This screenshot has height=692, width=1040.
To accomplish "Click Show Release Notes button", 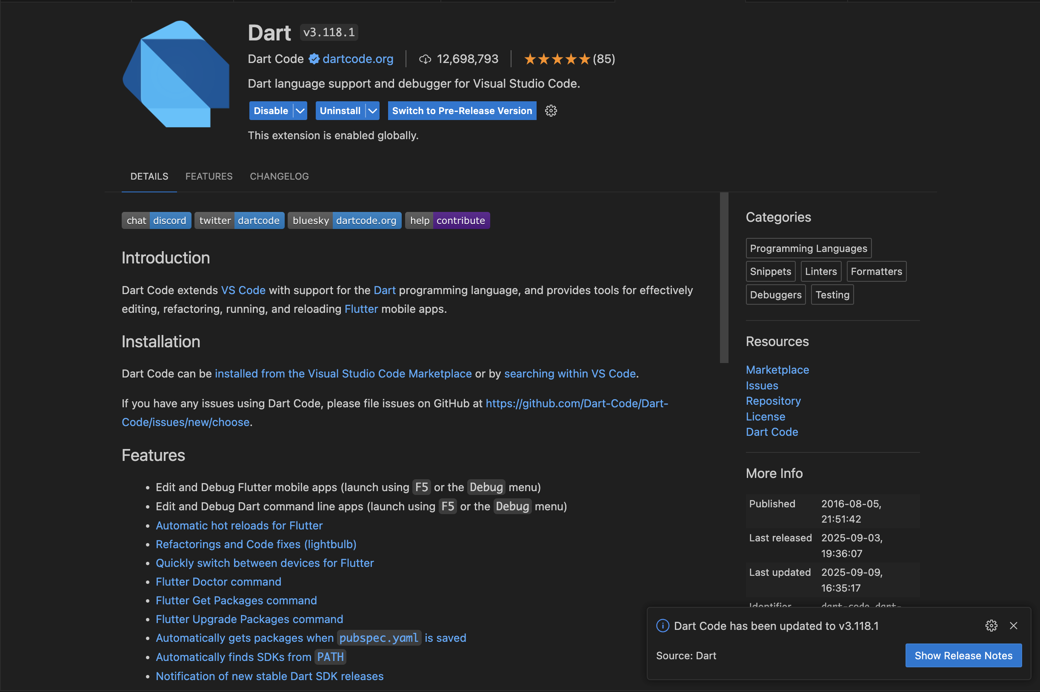I will tap(963, 655).
